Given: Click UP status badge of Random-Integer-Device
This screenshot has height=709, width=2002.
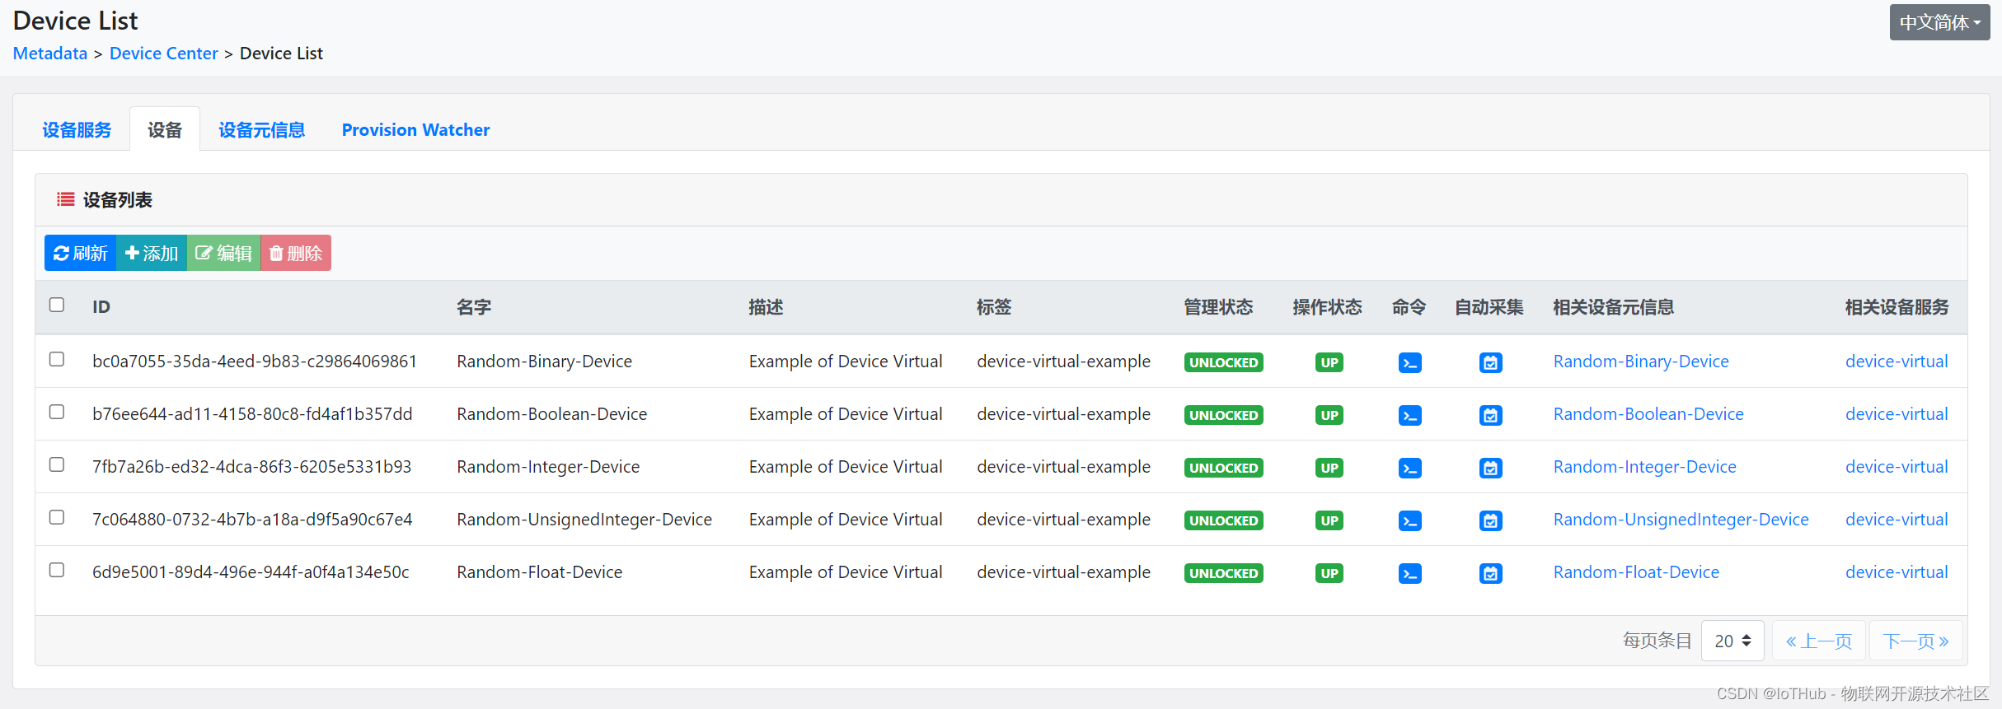Looking at the screenshot, I should 1329,468.
